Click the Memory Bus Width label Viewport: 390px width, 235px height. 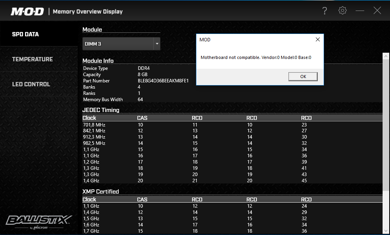[x=103, y=100]
